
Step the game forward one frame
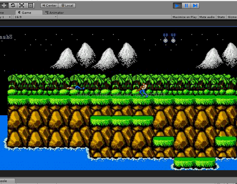195,6
